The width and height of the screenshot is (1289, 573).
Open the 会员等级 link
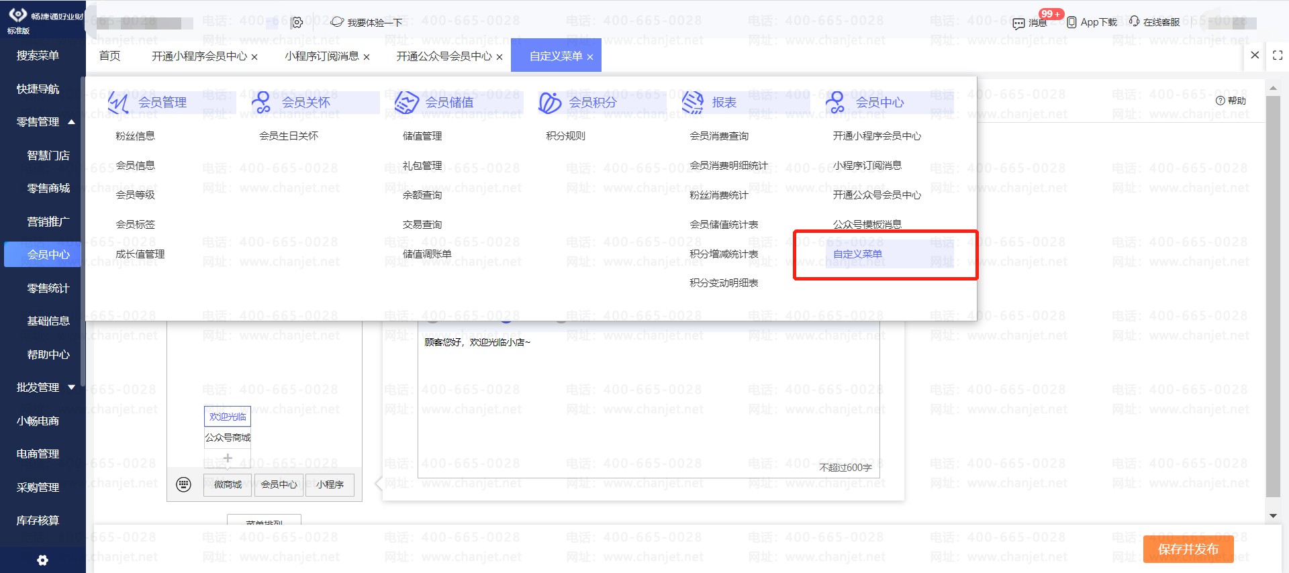click(135, 195)
